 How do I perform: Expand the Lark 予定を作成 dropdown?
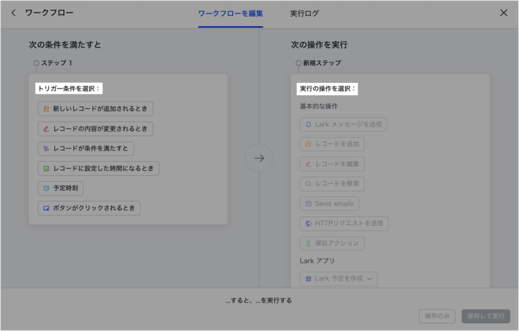[x=369, y=279]
